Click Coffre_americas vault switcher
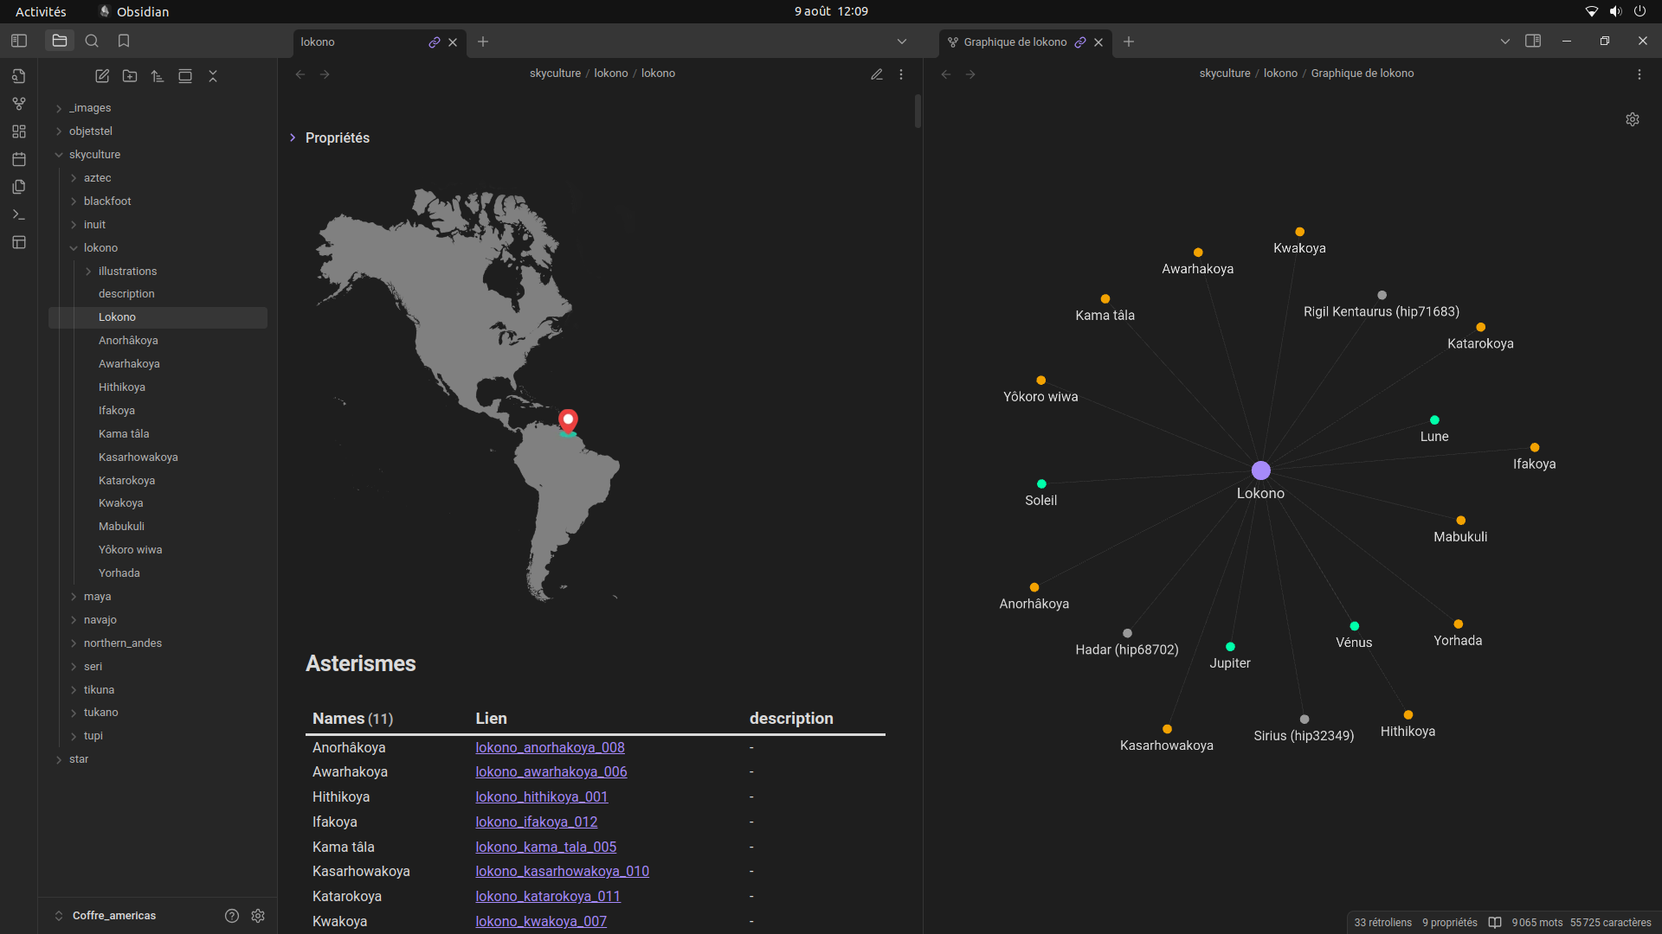1662x934 pixels. tap(113, 915)
